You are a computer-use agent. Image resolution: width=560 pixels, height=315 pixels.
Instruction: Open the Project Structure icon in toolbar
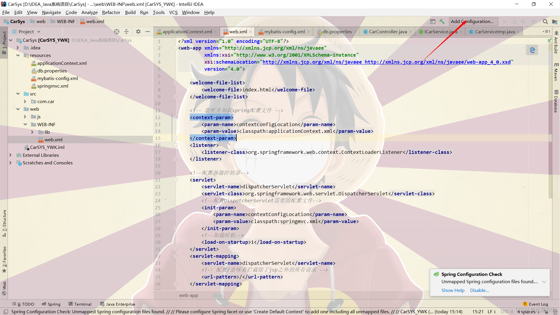(x=555, y=22)
